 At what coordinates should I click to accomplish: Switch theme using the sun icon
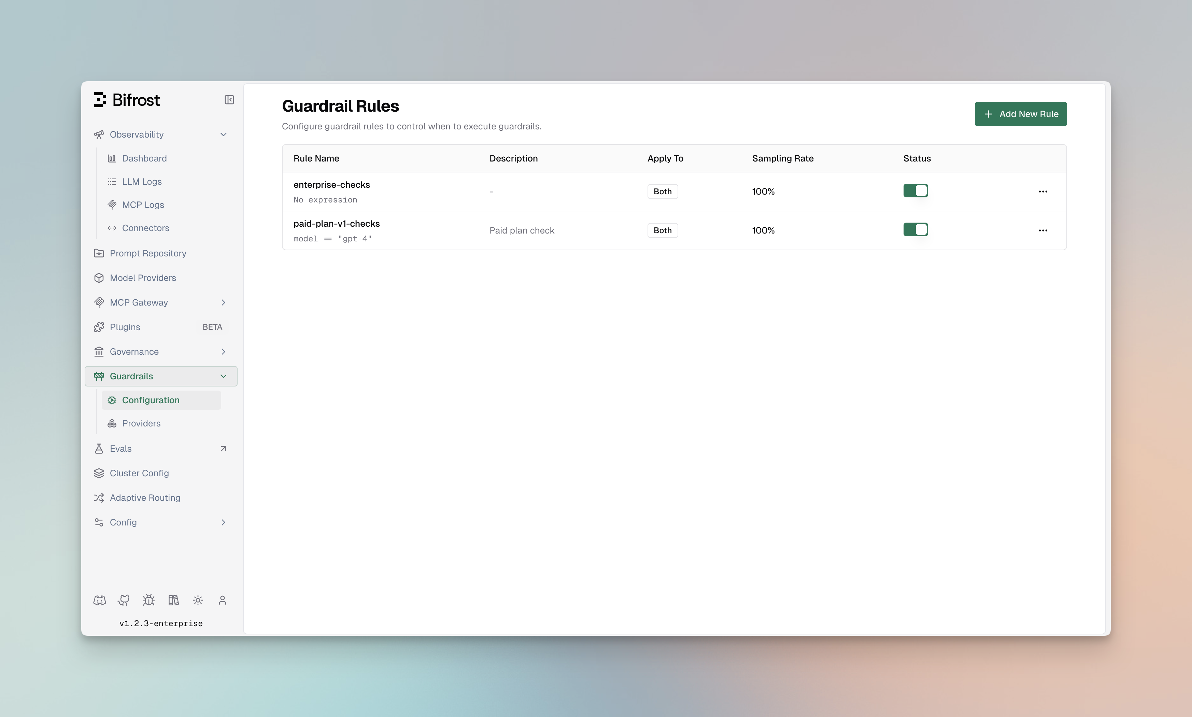pyautogui.click(x=198, y=600)
